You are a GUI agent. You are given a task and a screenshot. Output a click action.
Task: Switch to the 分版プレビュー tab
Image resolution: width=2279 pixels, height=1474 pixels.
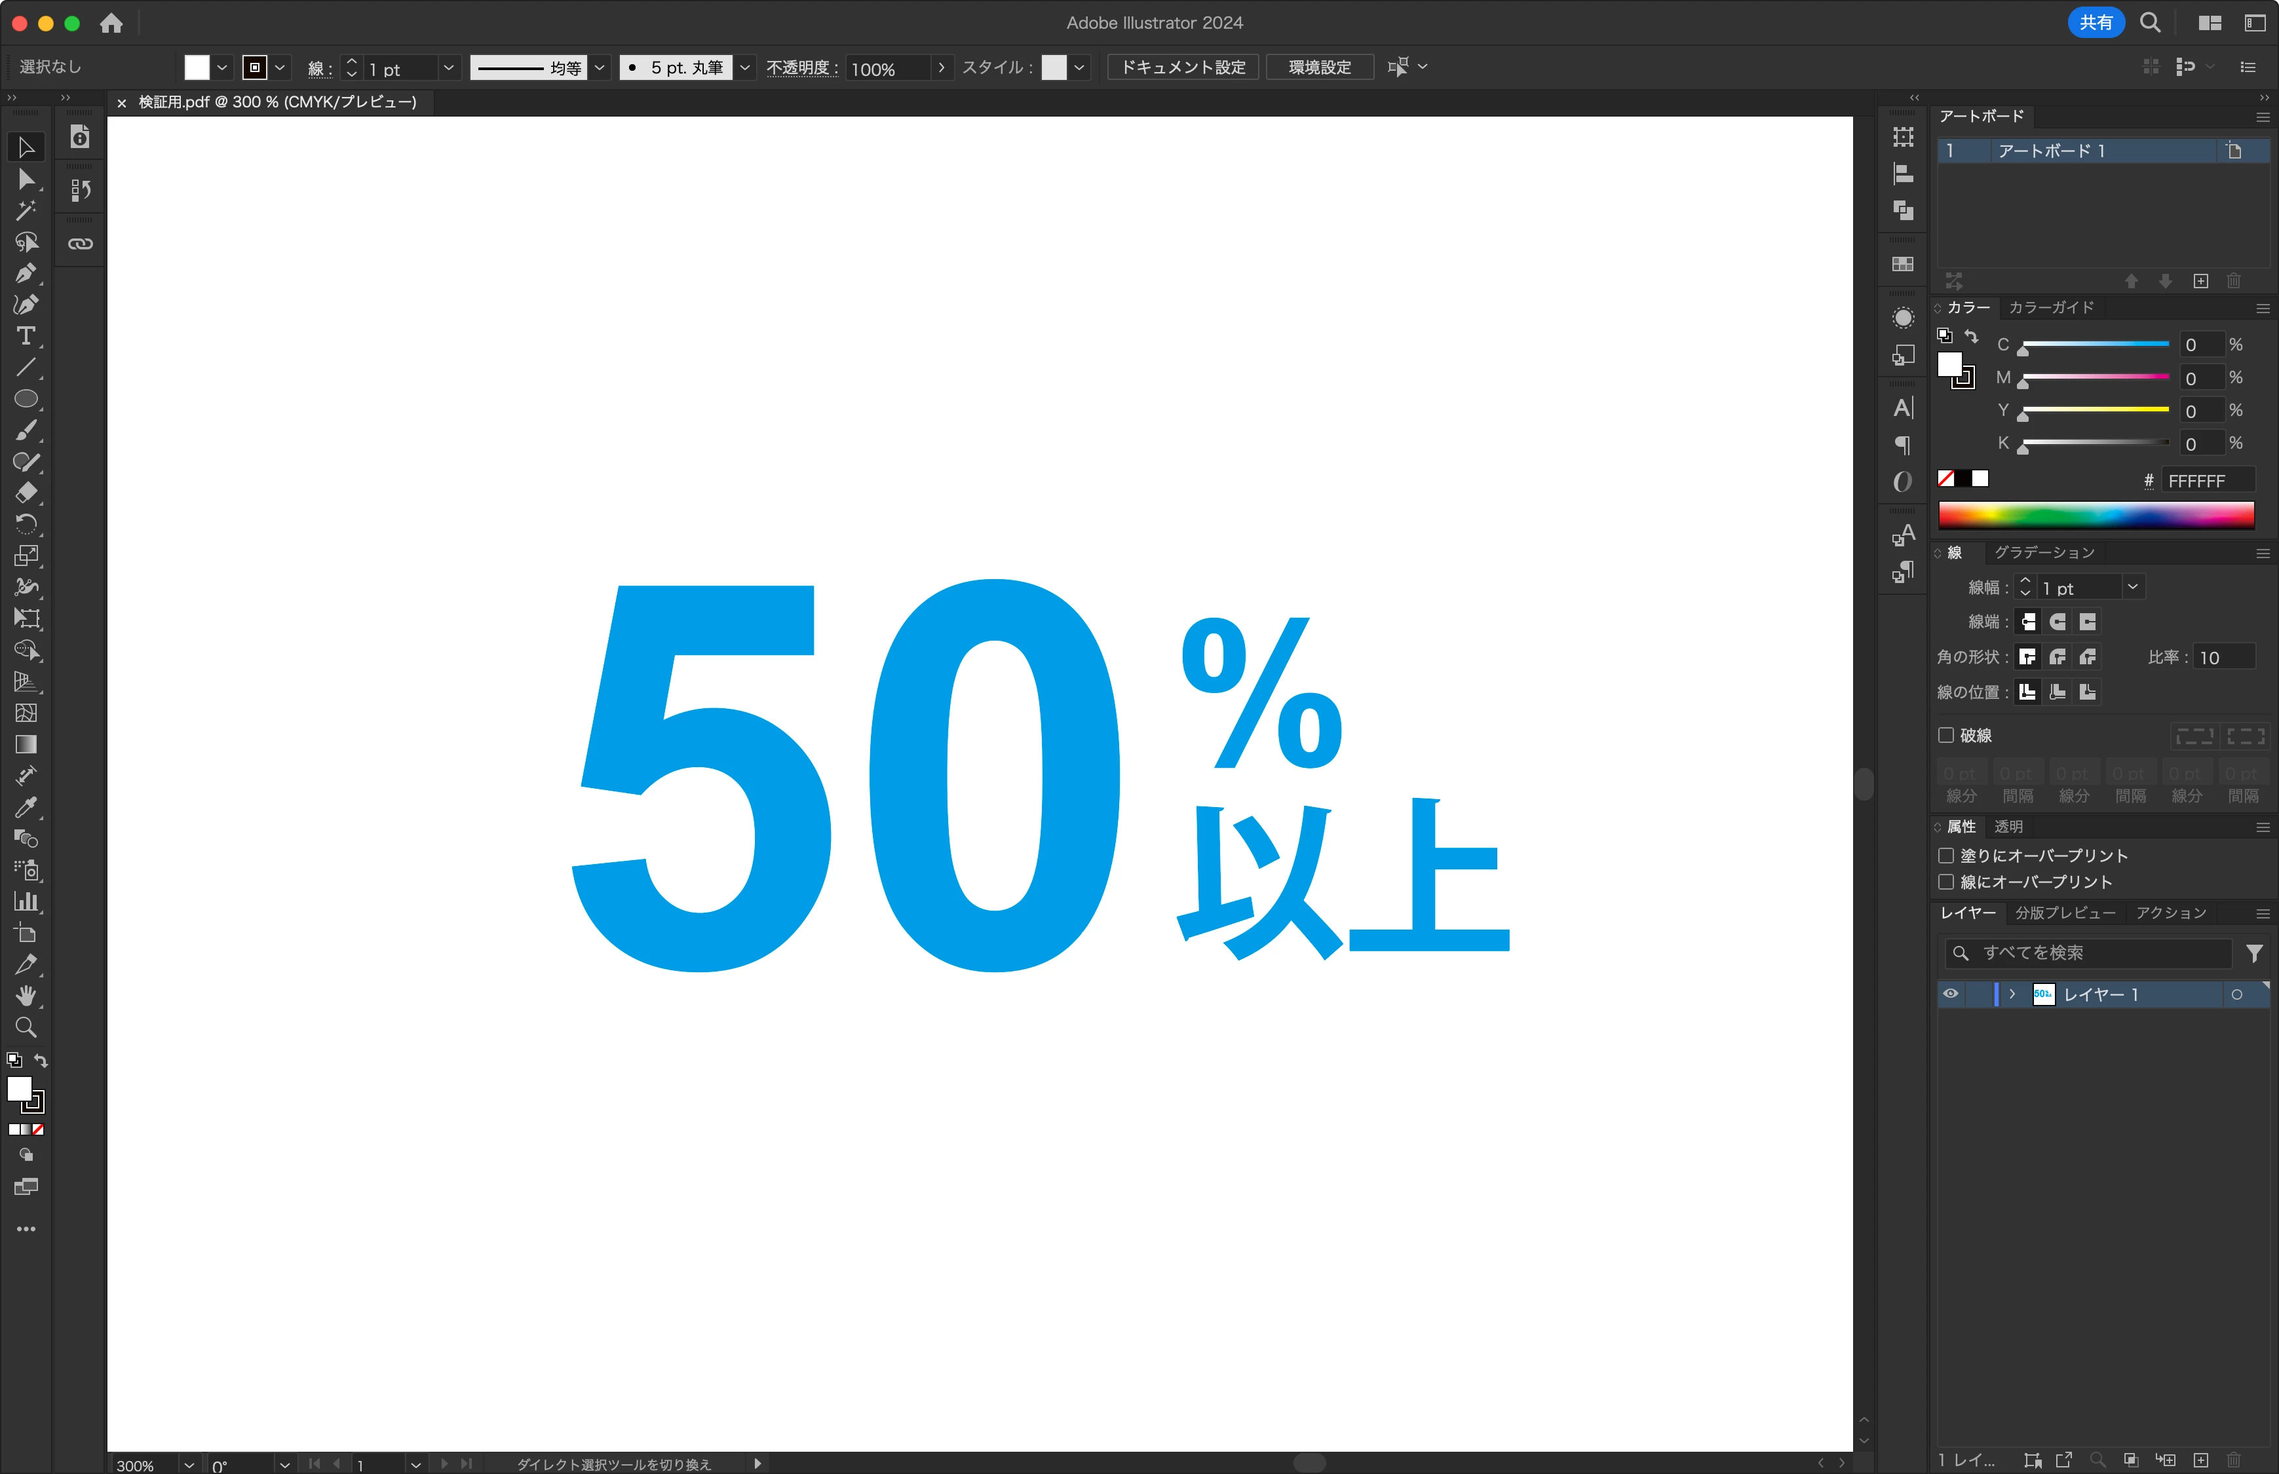coord(2065,913)
